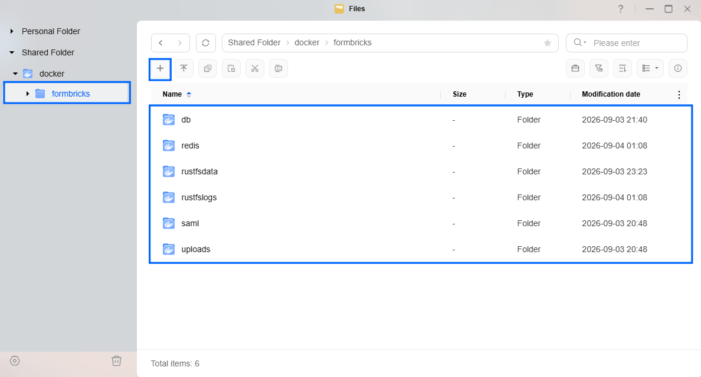701x377 pixels.
Task: Open the list view mode dropdown
Action: [650, 69]
